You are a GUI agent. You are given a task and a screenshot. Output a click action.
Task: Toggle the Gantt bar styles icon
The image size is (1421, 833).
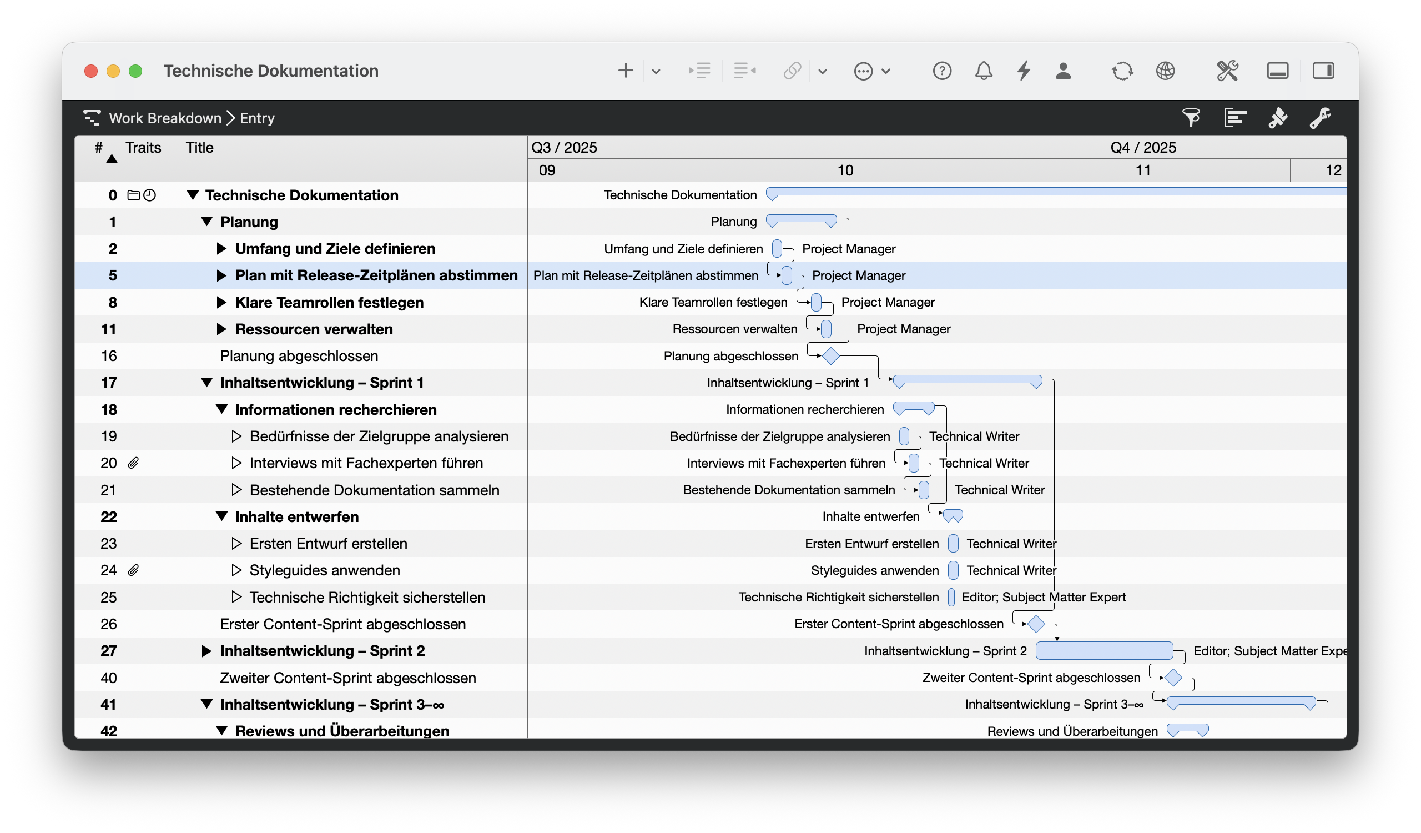point(1234,117)
